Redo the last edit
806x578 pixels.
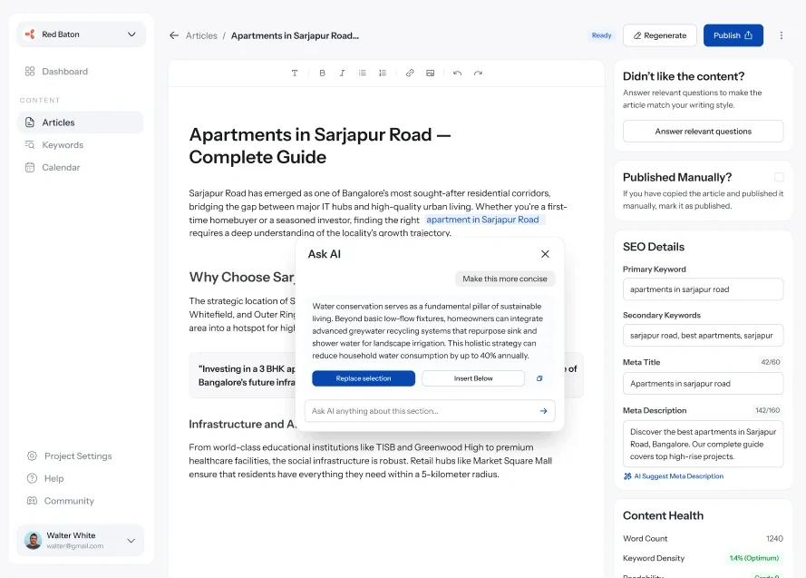pyautogui.click(x=478, y=73)
